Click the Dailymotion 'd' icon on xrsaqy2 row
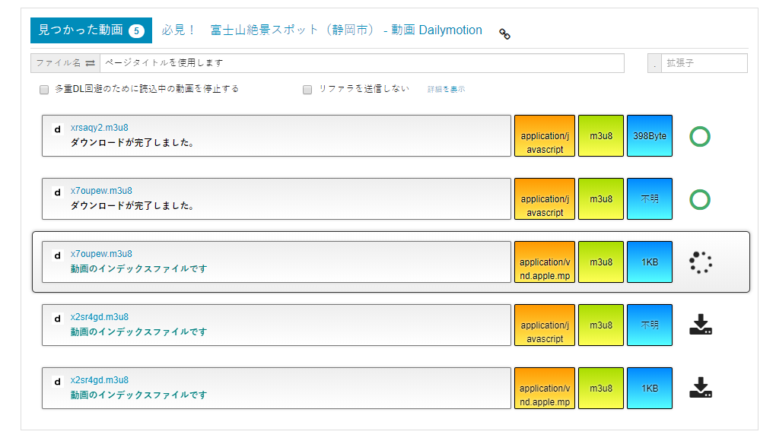 (57, 129)
